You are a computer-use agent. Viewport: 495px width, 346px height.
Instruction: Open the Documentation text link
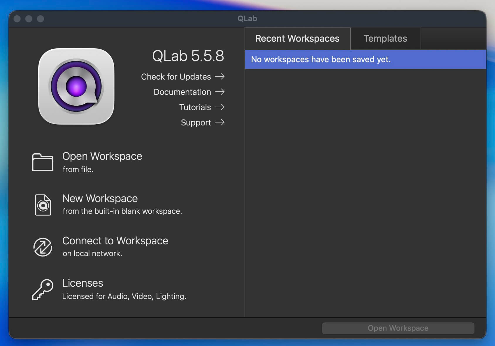click(x=182, y=92)
